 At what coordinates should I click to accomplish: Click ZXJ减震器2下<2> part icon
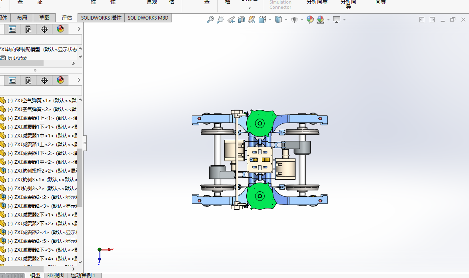tap(3, 224)
